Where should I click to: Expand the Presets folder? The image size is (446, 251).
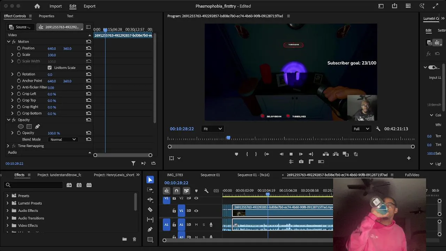pos(7,196)
